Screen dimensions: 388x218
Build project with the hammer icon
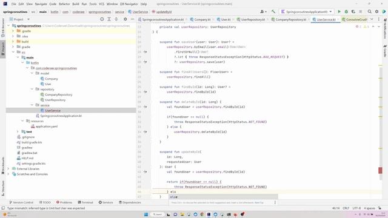pos(273,12)
